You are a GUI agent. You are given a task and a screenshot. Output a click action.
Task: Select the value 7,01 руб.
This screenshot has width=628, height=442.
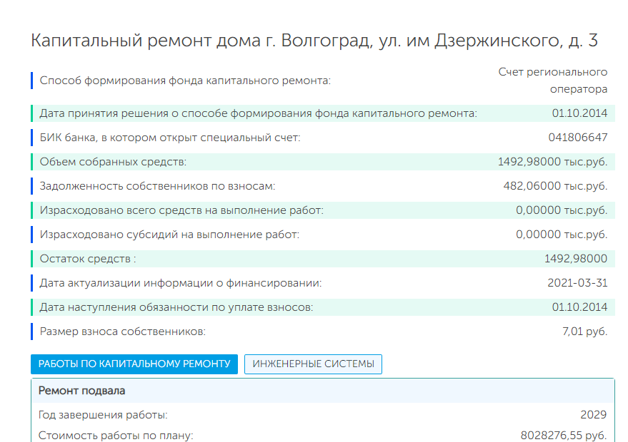pyautogui.click(x=584, y=331)
